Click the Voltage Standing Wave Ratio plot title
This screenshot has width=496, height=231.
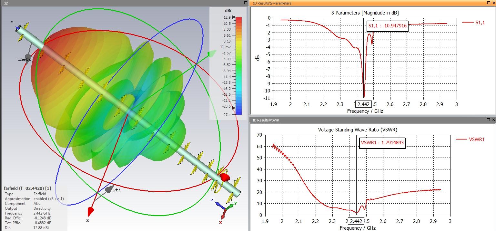[358, 130]
